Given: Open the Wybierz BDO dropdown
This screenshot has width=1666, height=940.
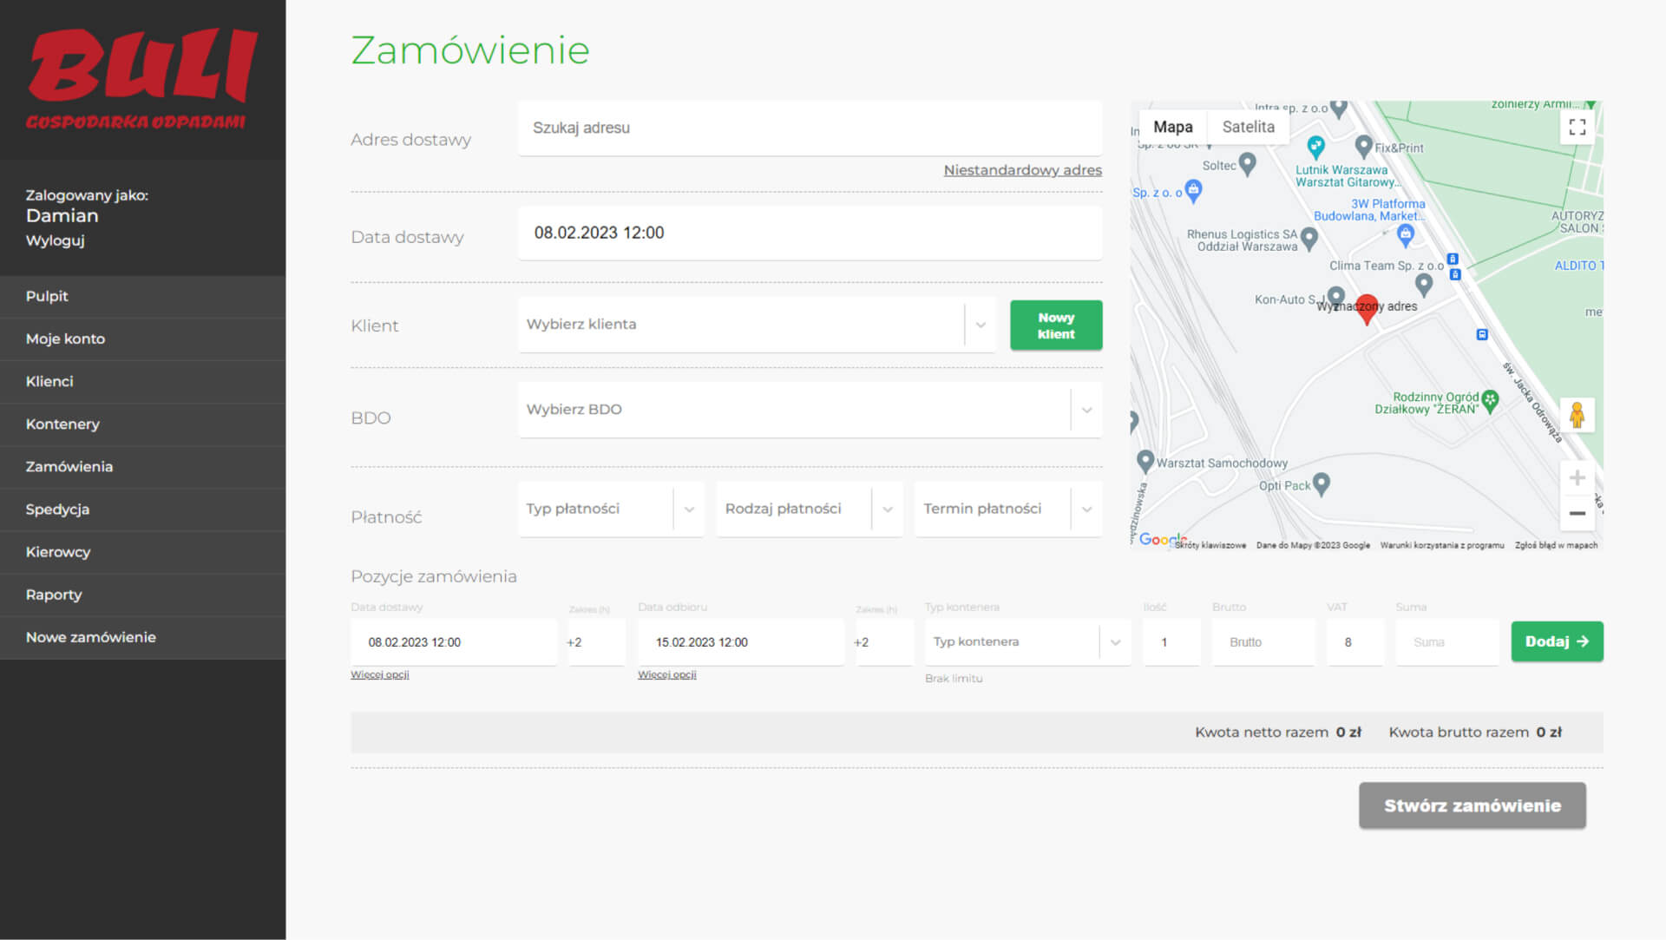Looking at the screenshot, I should tap(1086, 410).
